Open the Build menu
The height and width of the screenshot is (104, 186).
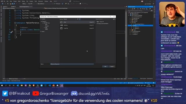[19, 1]
